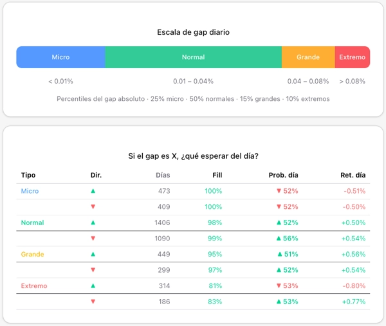Click the up-arrow direction icon in Grande row
This screenshot has width=386, height=326.
tap(93, 254)
